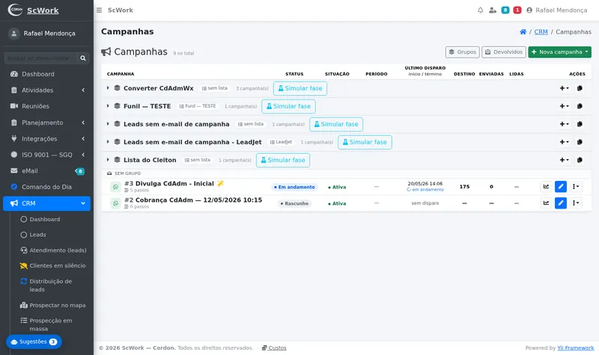Expand the Lista do Cleiton group
This screenshot has width=599, height=355.
pyautogui.click(x=108, y=160)
